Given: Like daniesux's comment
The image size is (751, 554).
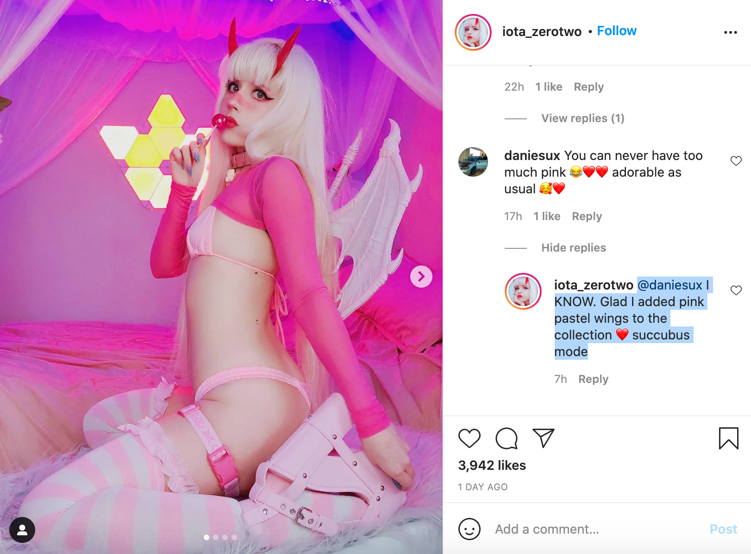Looking at the screenshot, I should pos(736,161).
